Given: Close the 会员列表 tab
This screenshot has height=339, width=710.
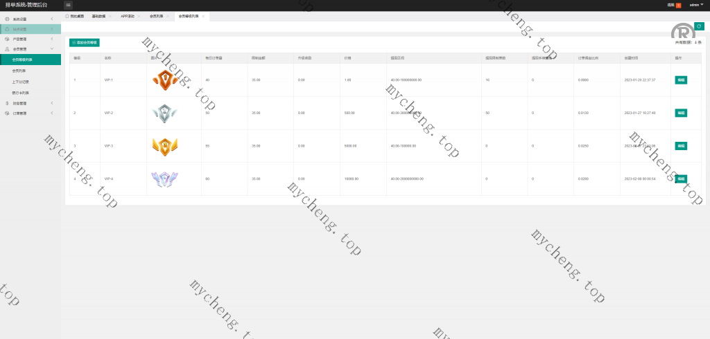Looking at the screenshot, I should [x=168, y=15].
